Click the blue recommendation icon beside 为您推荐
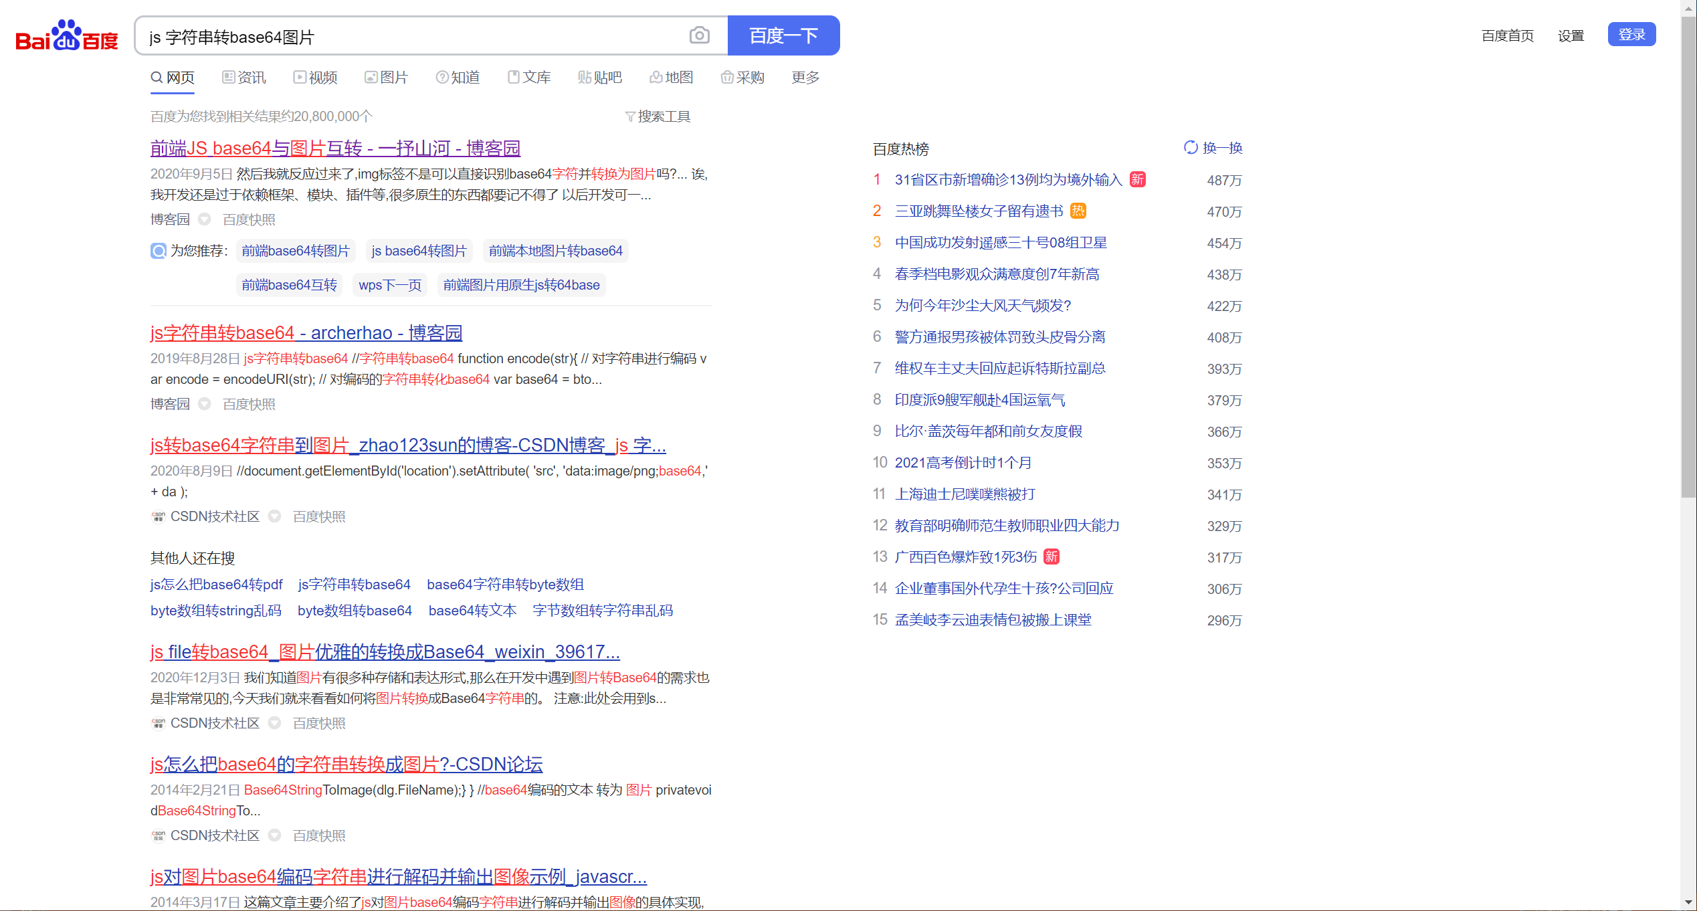The image size is (1697, 911). click(x=158, y=251)
